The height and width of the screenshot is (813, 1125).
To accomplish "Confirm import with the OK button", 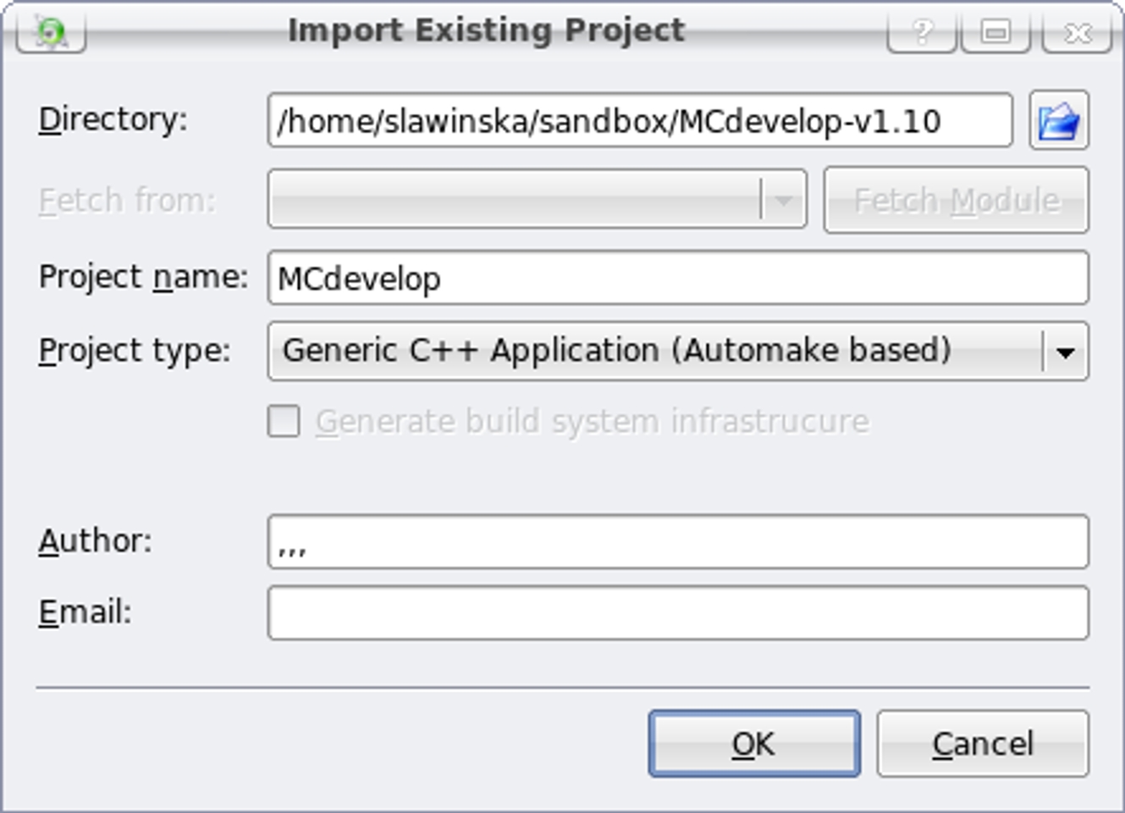I will (753, 744).
